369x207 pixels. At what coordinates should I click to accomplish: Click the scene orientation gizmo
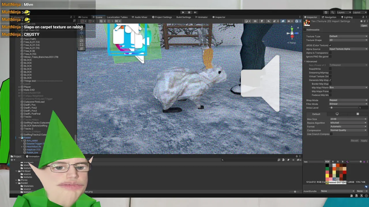pos(292,34)
